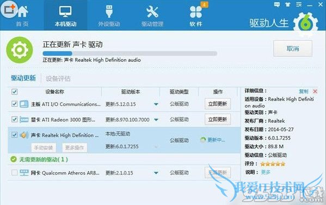Click the skin shirt icon in title bar
326x205 pixels.
[x=288, y=4]
